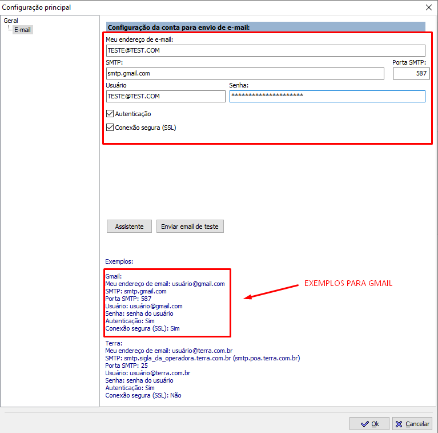438x433 pixels.
Task: Click text 'Porta SMTP: 25'
Action: coord(127,366)
